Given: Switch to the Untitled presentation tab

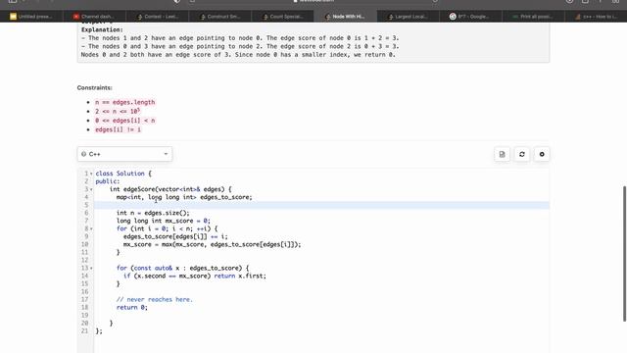Looking at the screenshot, I should [31, 17].
